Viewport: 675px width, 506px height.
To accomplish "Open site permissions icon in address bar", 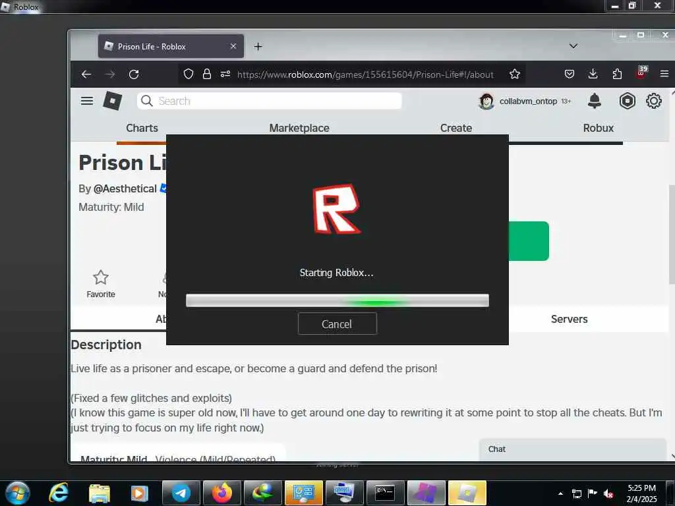I will 225,74.
